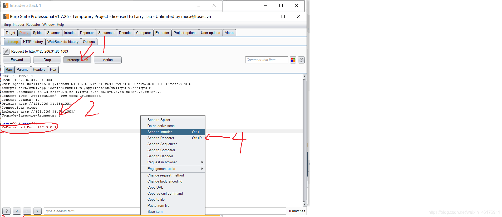The image size is (502, 217).
Task: Open the Help menu
Action: 60,25
